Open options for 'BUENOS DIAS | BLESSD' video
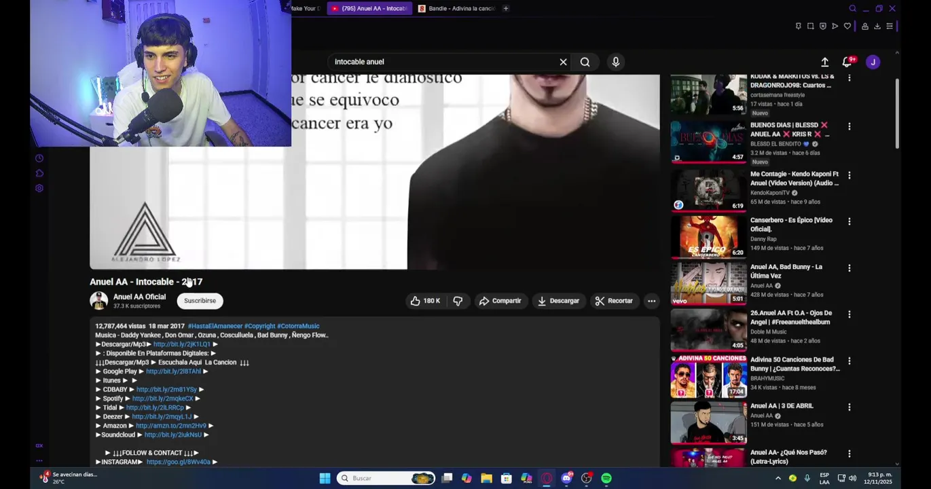The width and height of the screenshot is (931, 489). pos(849,126)
